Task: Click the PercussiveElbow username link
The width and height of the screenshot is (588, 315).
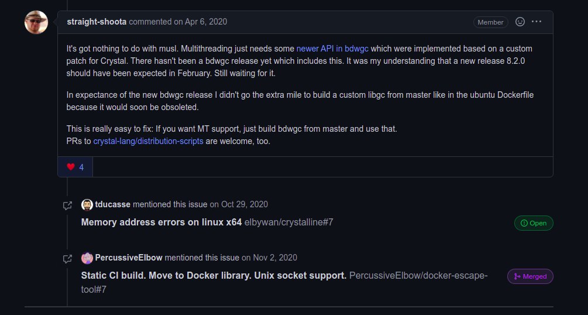Action: tap(129, 258)
